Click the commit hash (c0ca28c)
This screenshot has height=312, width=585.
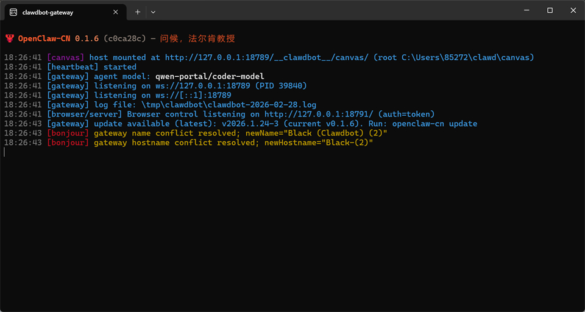pos(125,38)
